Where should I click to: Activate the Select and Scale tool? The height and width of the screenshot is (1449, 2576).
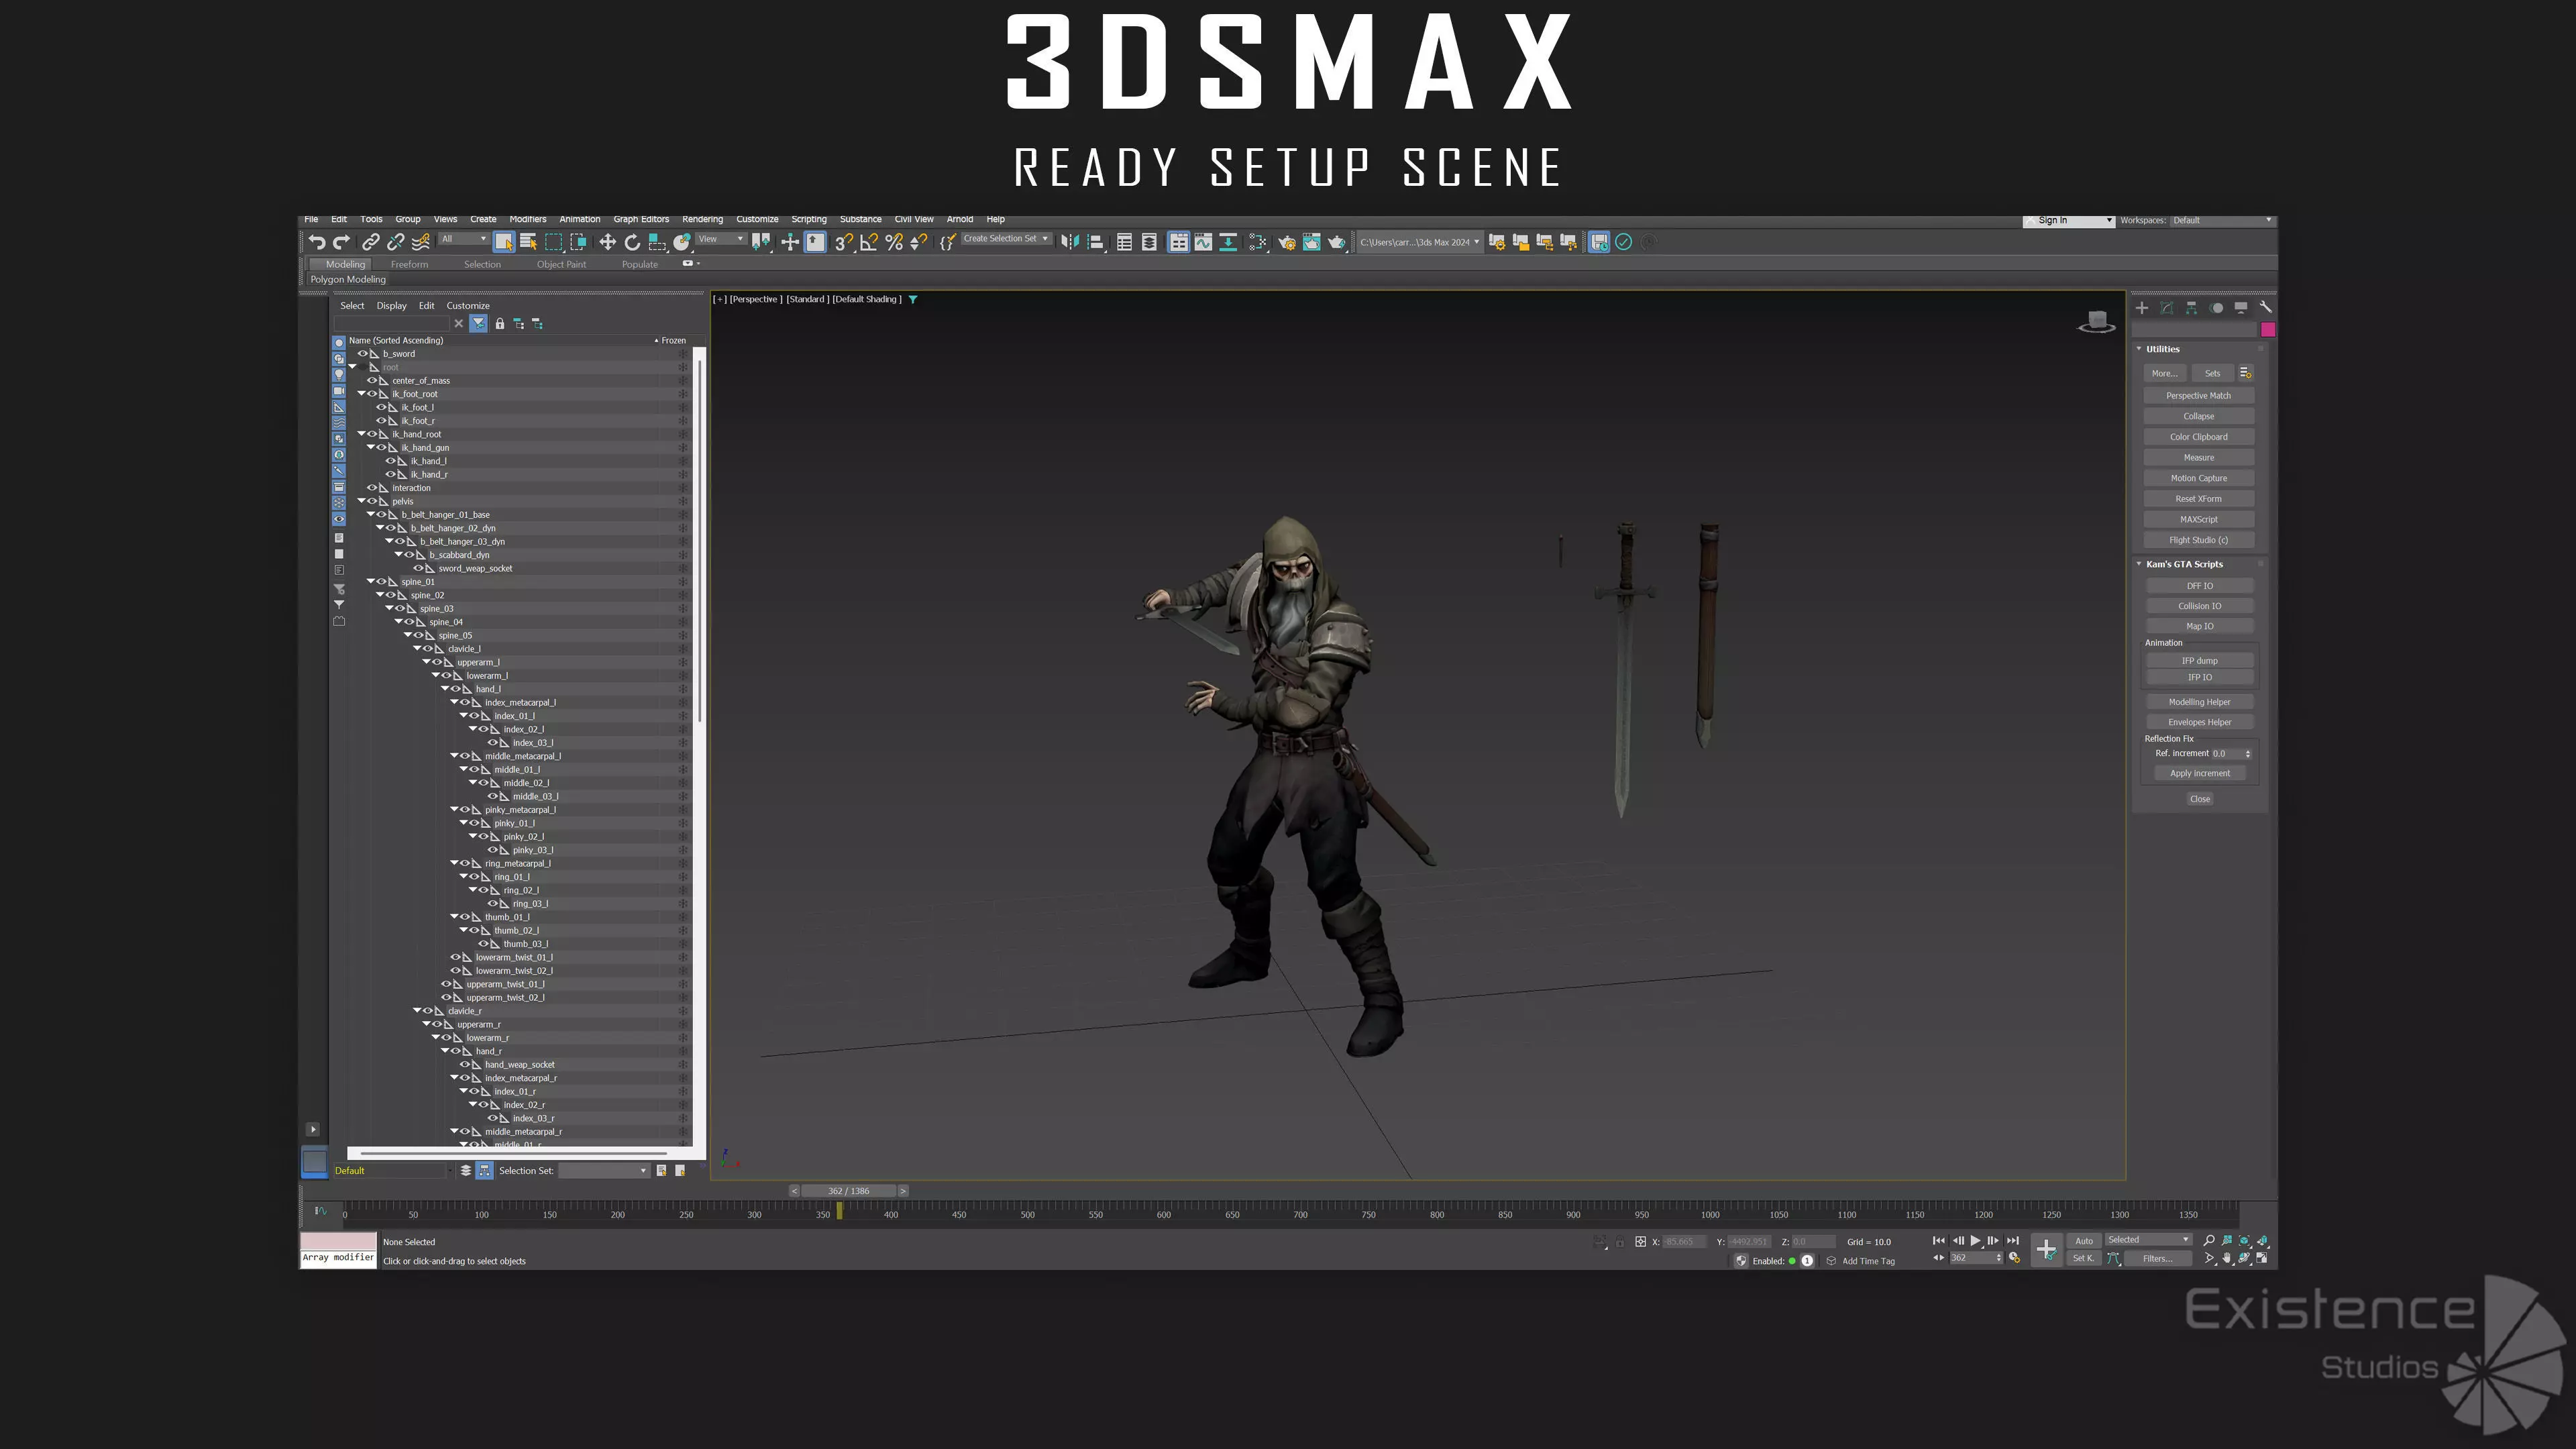657,242
